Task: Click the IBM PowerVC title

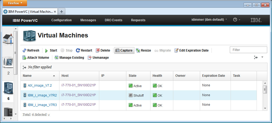Action: pyautogui.click(x=25, y=20)
